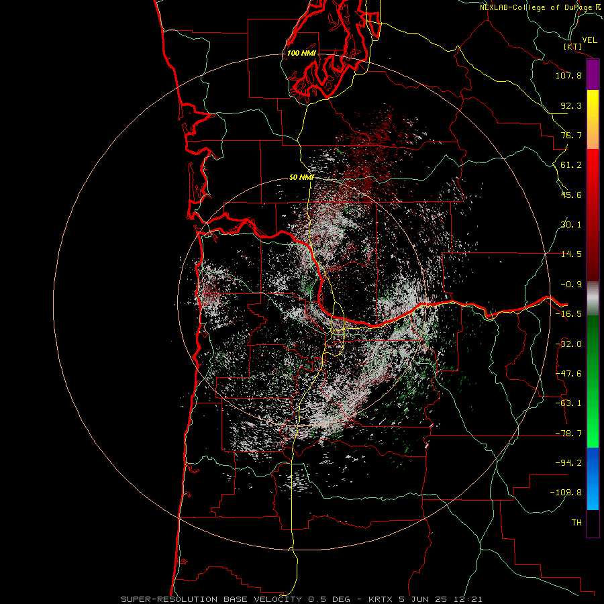Click the -16.5 legend value
604x604 pixels.
[568, 314]
